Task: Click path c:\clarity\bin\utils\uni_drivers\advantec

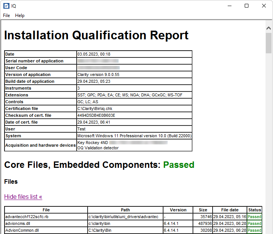Action: tap(123, 217)
